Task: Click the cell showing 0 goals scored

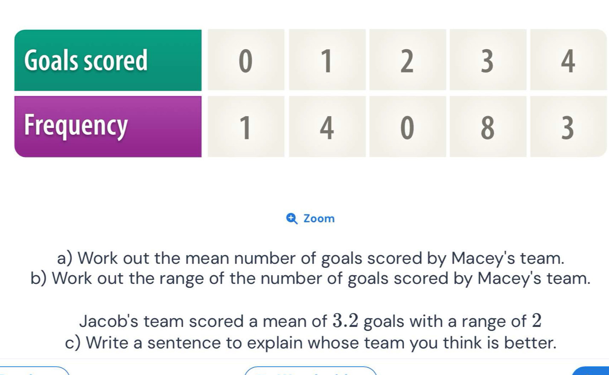Action: pos(245,60)
